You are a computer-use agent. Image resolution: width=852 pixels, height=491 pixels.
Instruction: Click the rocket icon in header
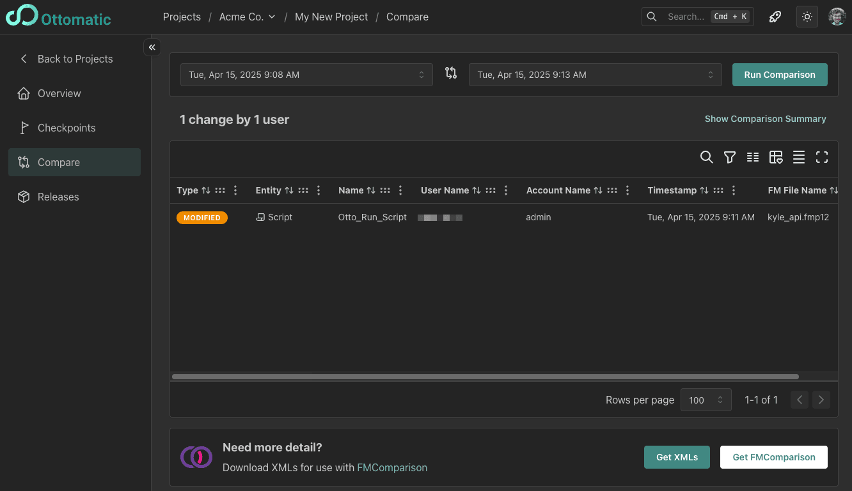click(775, 17)
